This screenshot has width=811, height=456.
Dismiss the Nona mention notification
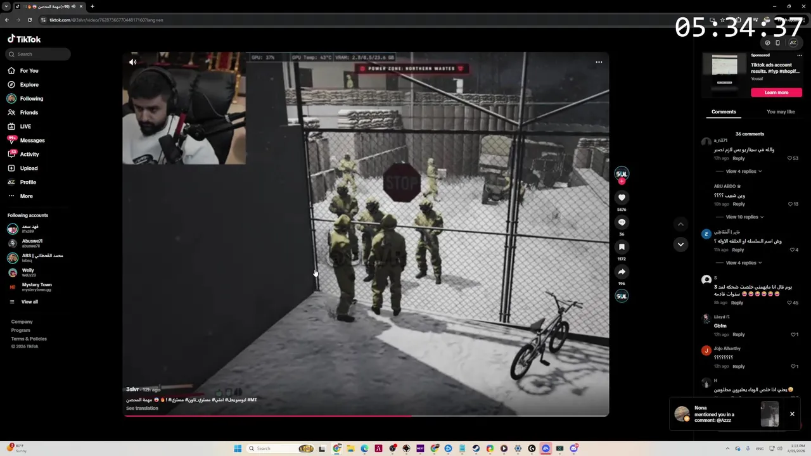pyautogui.click(x=792, y=414)
